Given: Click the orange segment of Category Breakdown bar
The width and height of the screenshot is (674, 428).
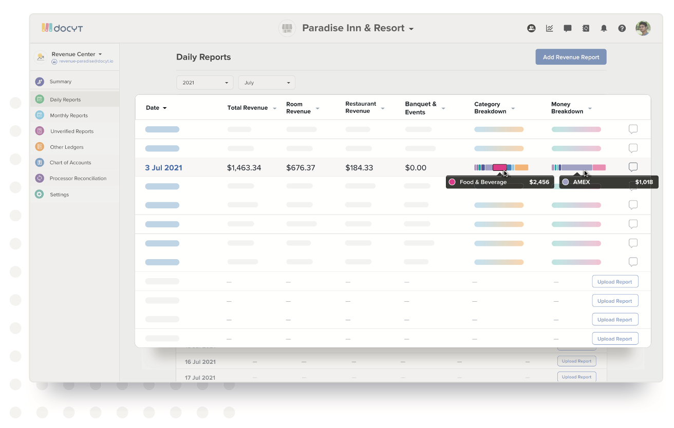Looking at the screenshot, I should tap(521, 167).
